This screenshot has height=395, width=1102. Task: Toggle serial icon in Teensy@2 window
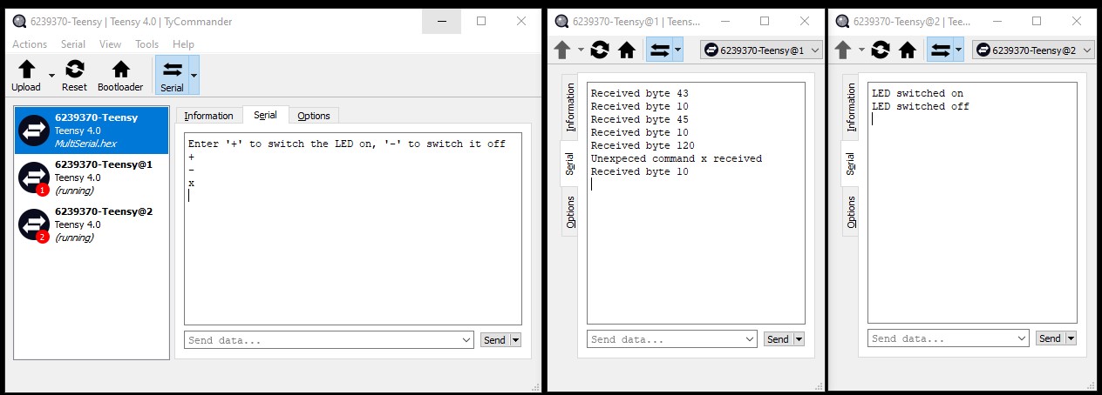(x=940, y=50)
